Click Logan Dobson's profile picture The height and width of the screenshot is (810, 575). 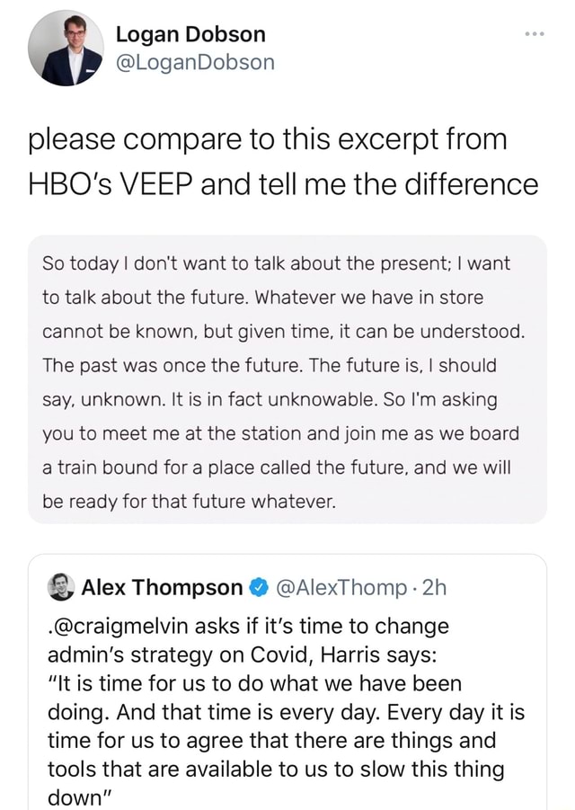pyautogui.click(x=65, y=49)
